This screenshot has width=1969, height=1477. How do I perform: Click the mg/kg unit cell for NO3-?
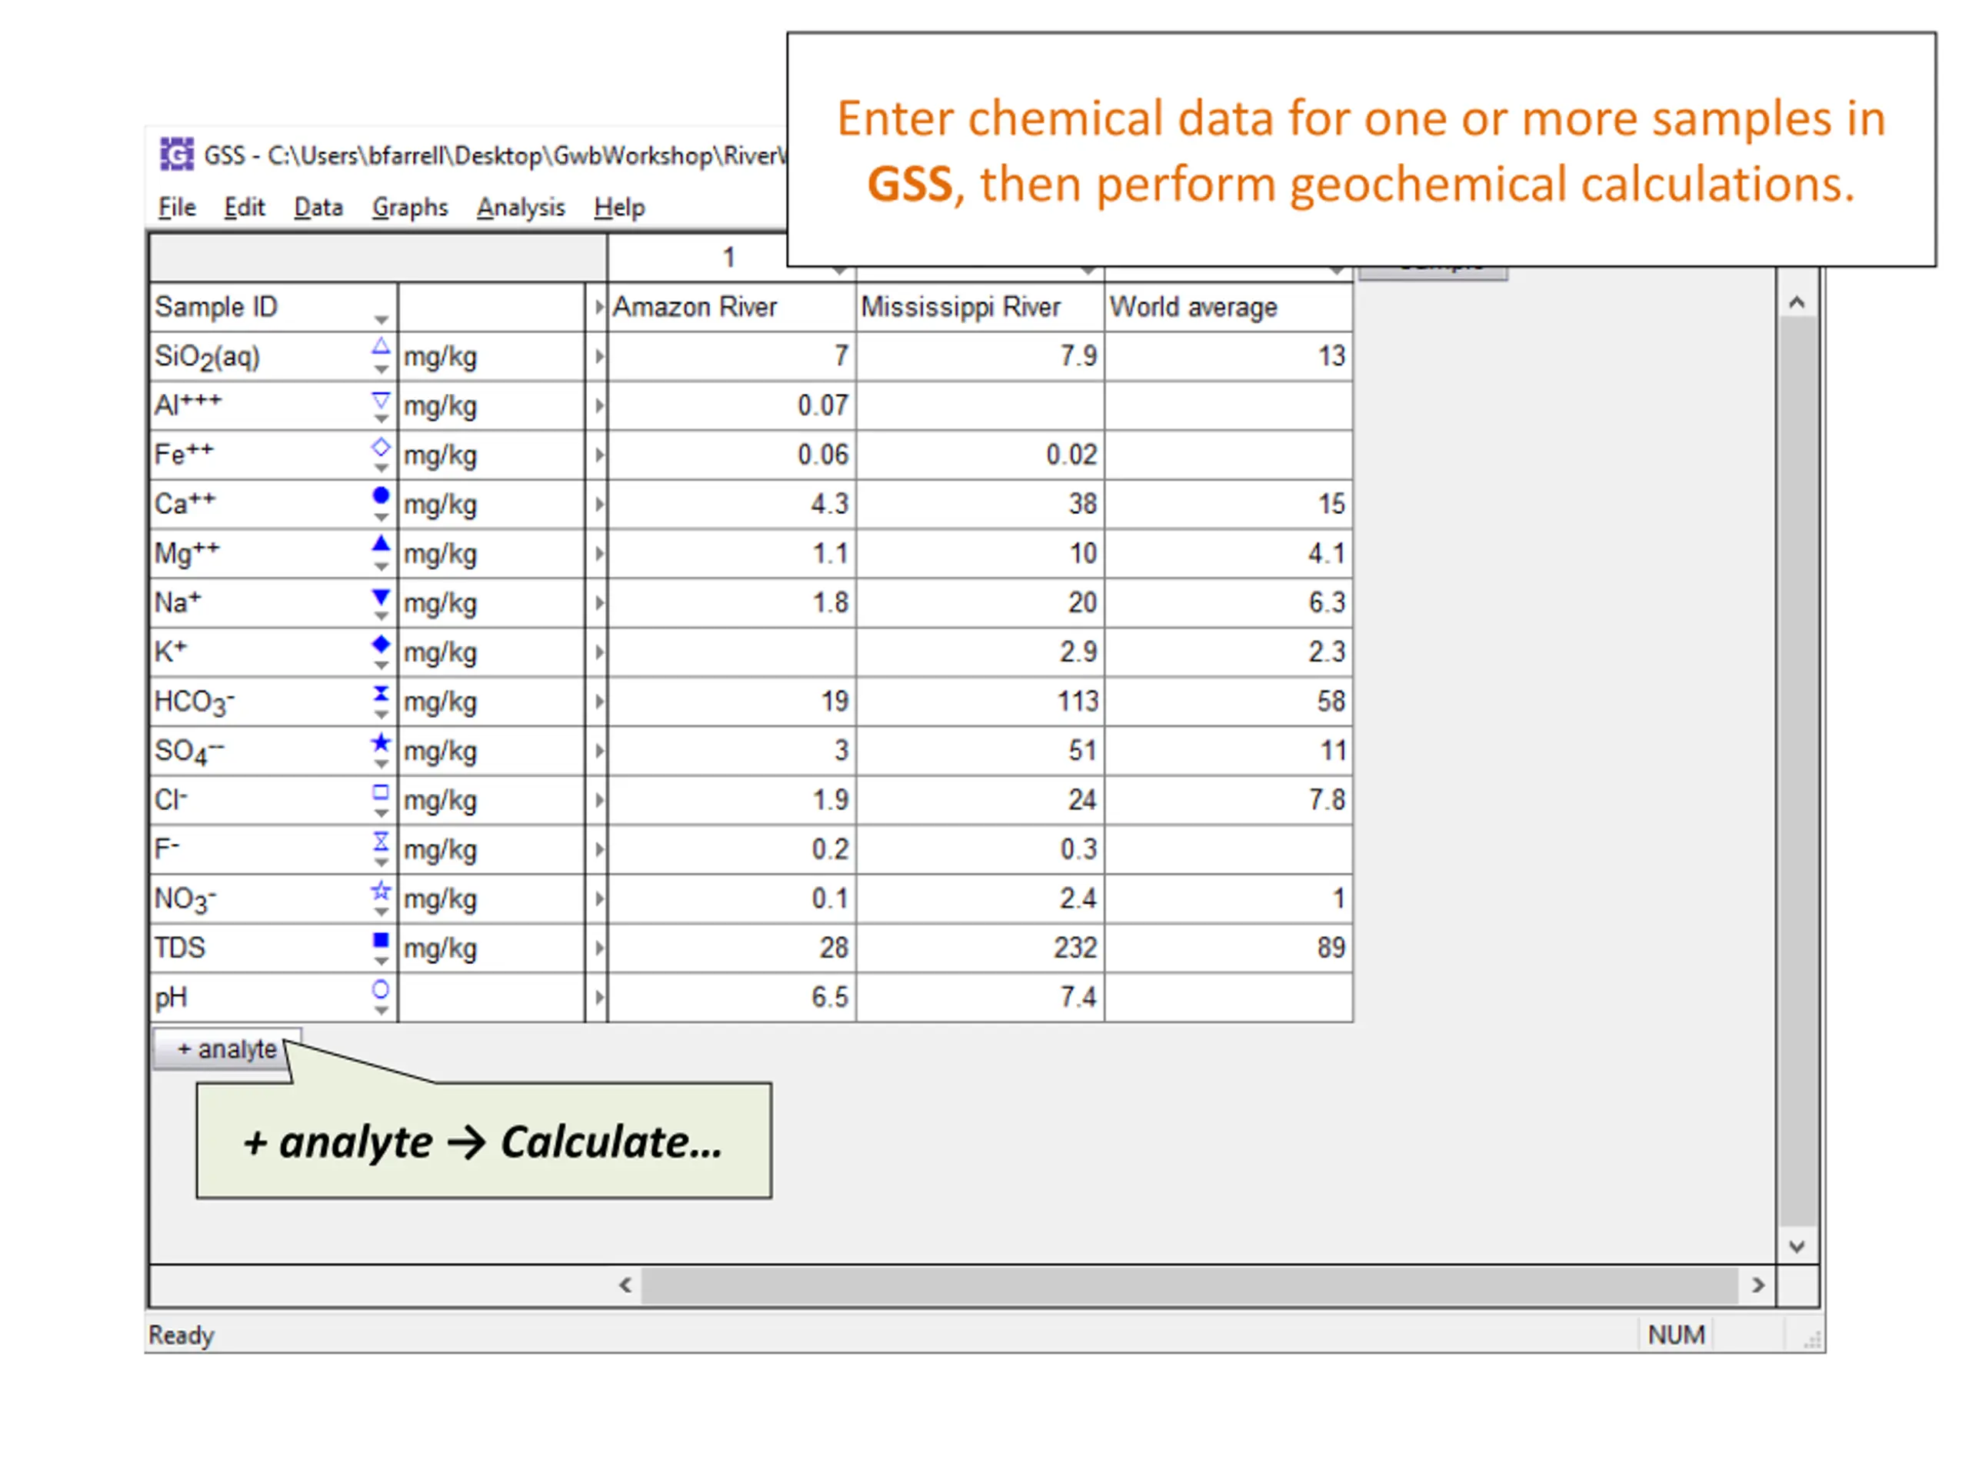click(491, 899)
